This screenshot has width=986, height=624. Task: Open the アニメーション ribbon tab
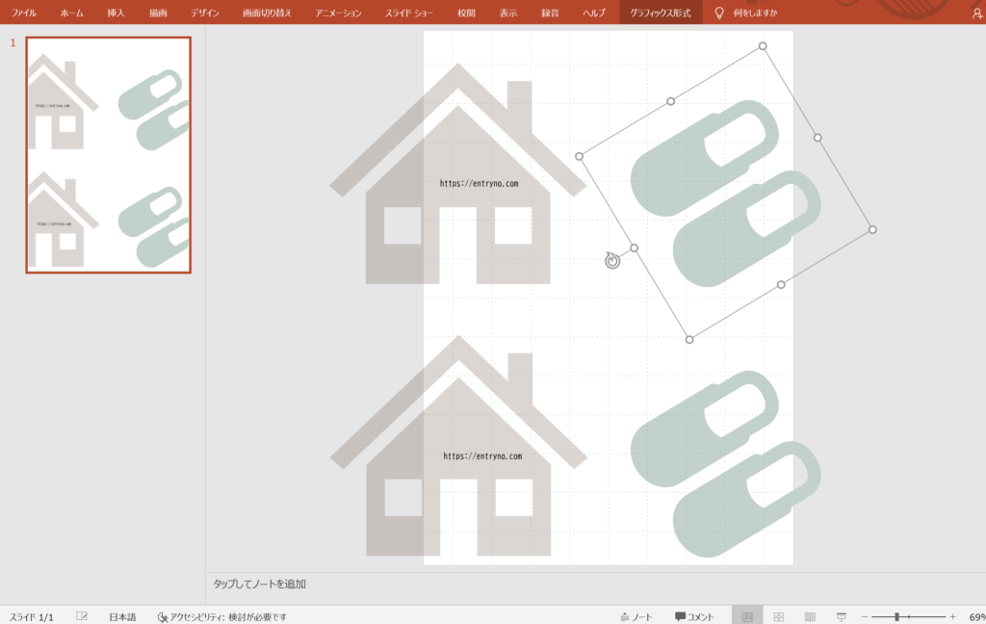(x=339, y=13)
